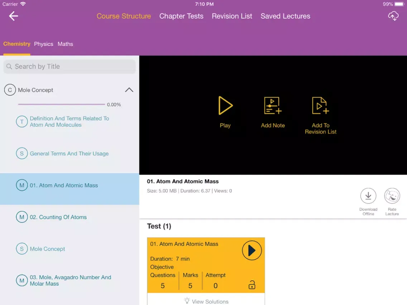Image resolution: width=407 pixels, height=305 pixels.
Task: Play the Atom And Atomic Mass lecture video
Action: (x=225, y=106)
